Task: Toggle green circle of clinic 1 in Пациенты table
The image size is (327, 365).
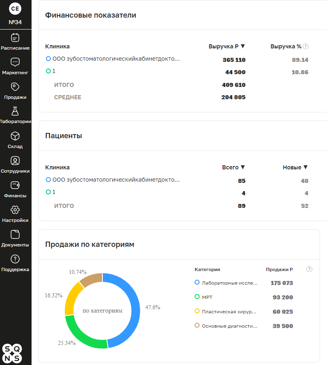Action: point(48,192)
